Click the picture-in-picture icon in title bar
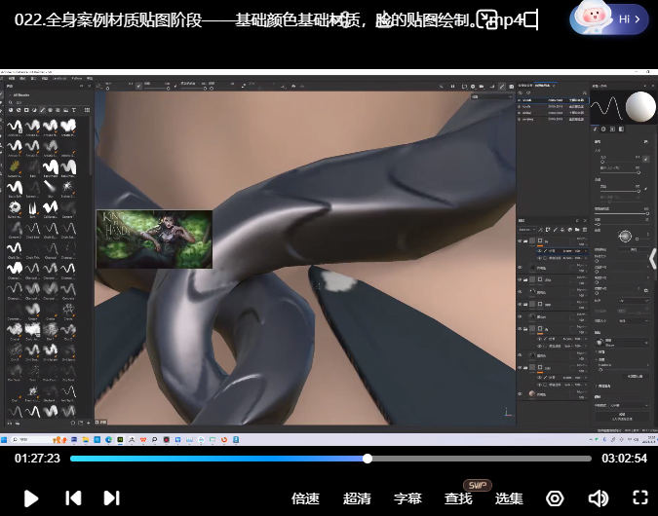 tap(486, 19)
